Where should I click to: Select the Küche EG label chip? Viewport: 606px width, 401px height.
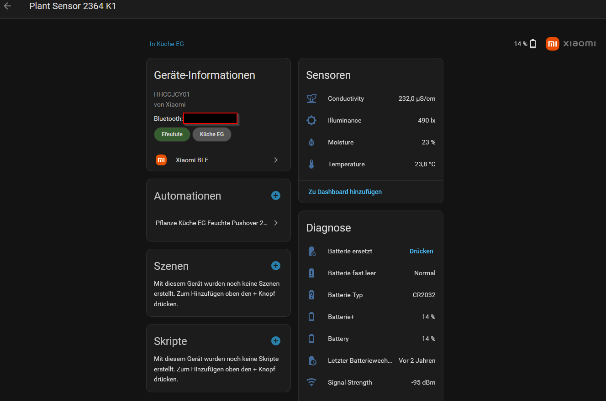pyautogui.click(x=212, y=134)
